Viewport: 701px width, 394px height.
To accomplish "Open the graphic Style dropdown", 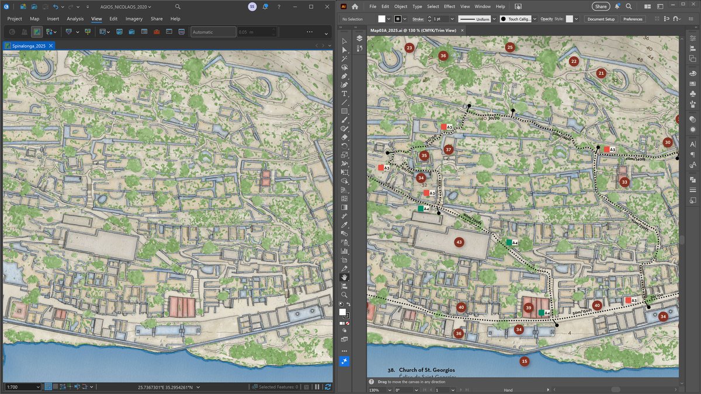I will (577, 19).
